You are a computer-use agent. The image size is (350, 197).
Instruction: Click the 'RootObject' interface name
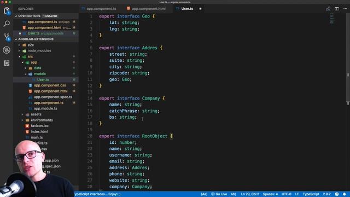(x=155, y=136)
